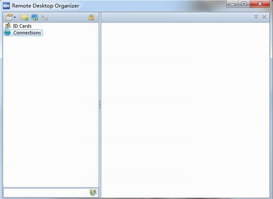Click the splitter grip between the panels
Screen dimensions: 273x199
100,105
